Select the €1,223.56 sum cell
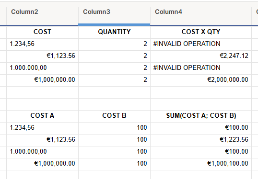The image size is (258, 179). coord(201,140)
